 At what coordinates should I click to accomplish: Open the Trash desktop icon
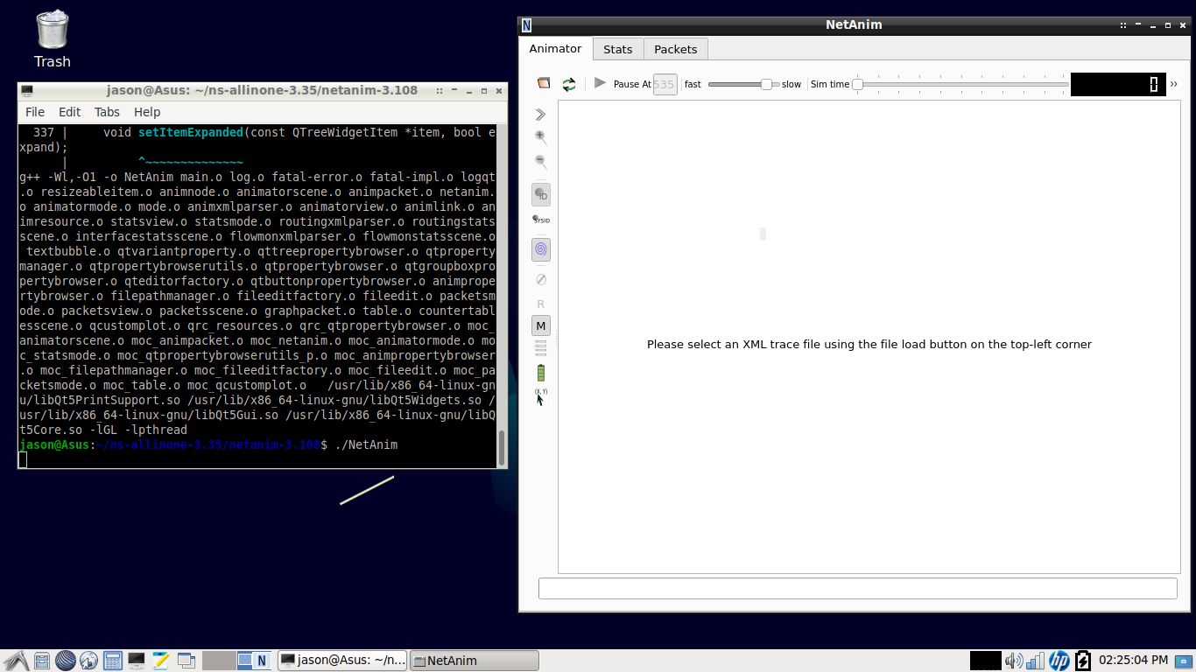click(x=53, y=39)
